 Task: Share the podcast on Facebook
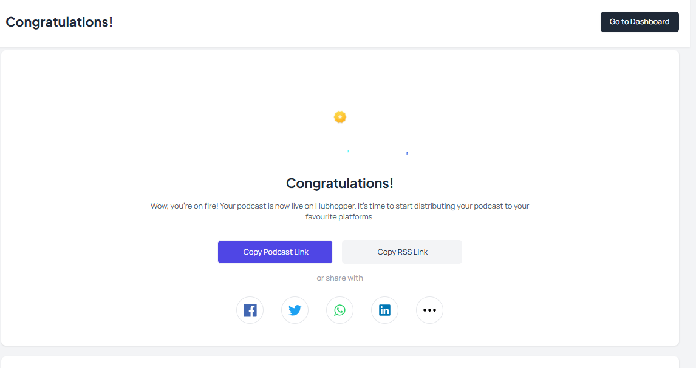[x=250, y=310]
